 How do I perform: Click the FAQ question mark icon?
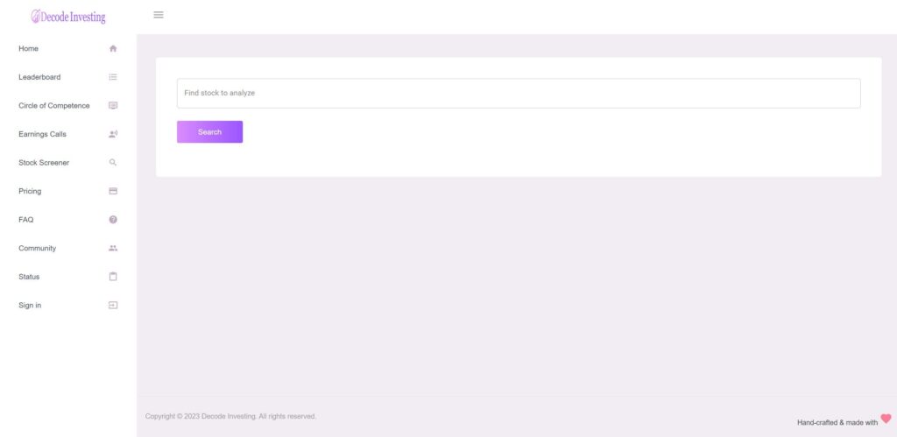tap(113, 220)
